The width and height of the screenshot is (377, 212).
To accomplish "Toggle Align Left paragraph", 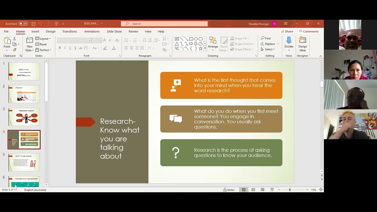I will coord(126,48).
